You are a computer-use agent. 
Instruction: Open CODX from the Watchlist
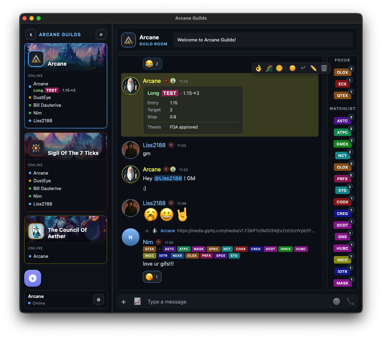pos(342,202)
